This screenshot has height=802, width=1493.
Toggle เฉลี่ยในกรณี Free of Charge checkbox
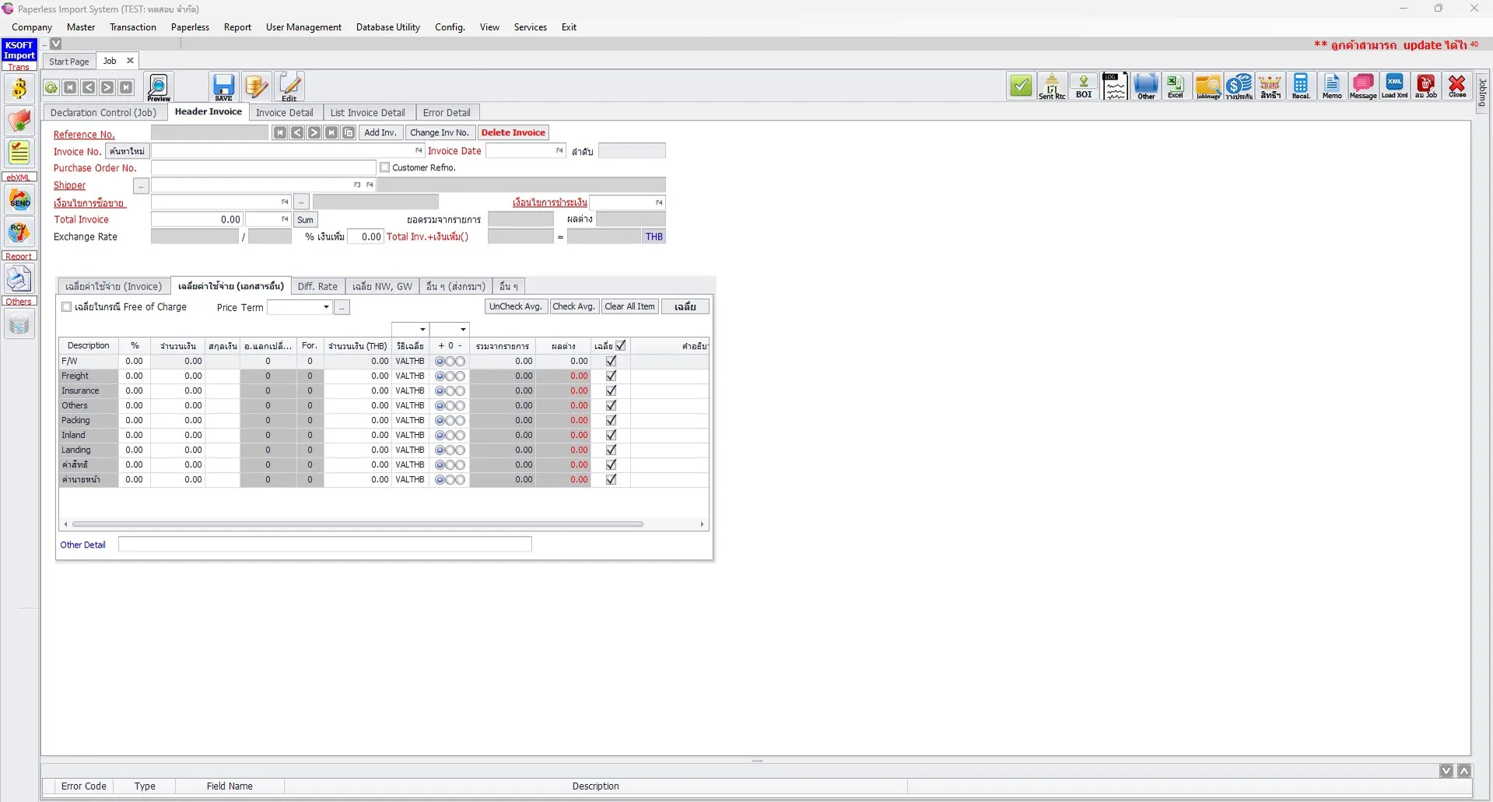66,306
